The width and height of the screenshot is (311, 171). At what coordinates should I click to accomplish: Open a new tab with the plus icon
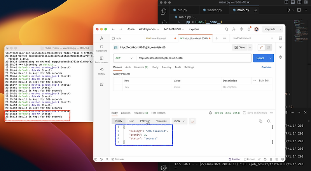tap(217, 38)
